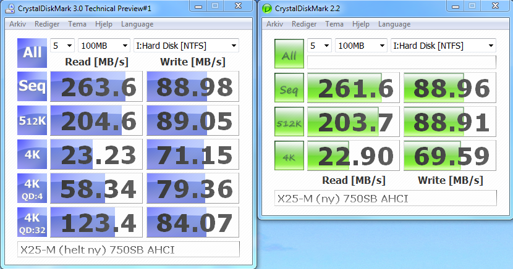This screenshot has width=513, height=269.
Task: Click the green All button in CrystalDiskMark 2.2
Action: [289, 54]
